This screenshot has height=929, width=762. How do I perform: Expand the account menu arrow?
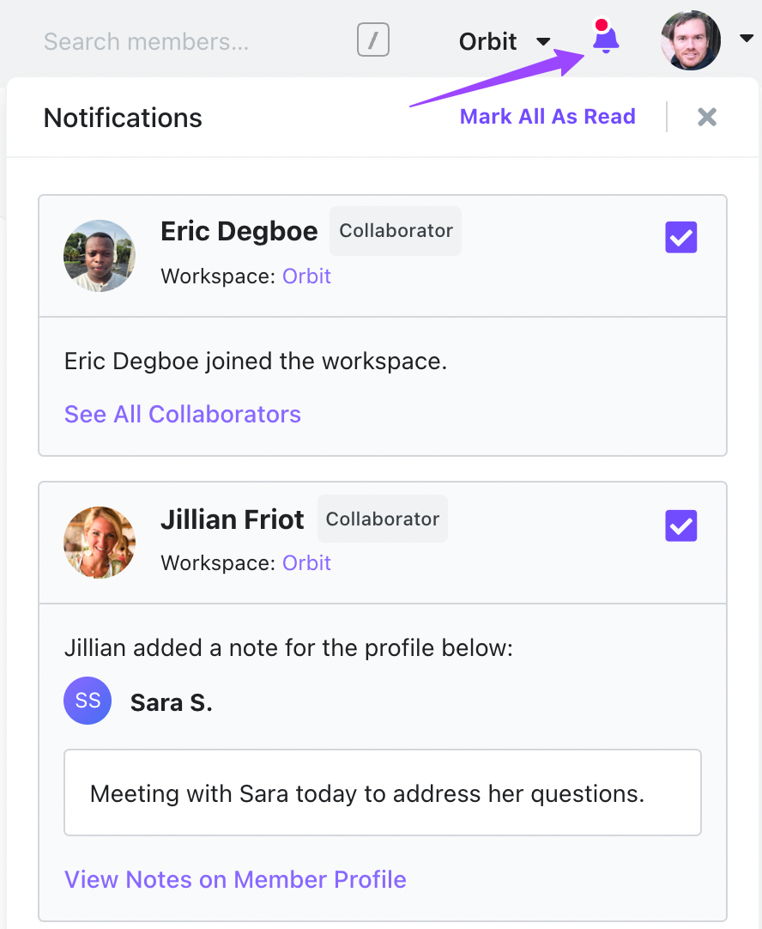coord(746,39)
